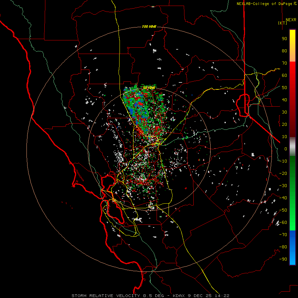This screenshot has width=298, height=298.
Task: Click the positive 10 scale value
Action: pos(284,137)
